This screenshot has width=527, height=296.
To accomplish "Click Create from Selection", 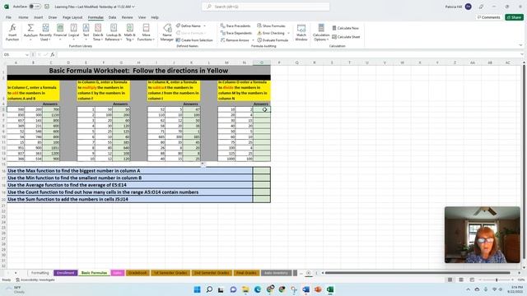I will 194,40.
